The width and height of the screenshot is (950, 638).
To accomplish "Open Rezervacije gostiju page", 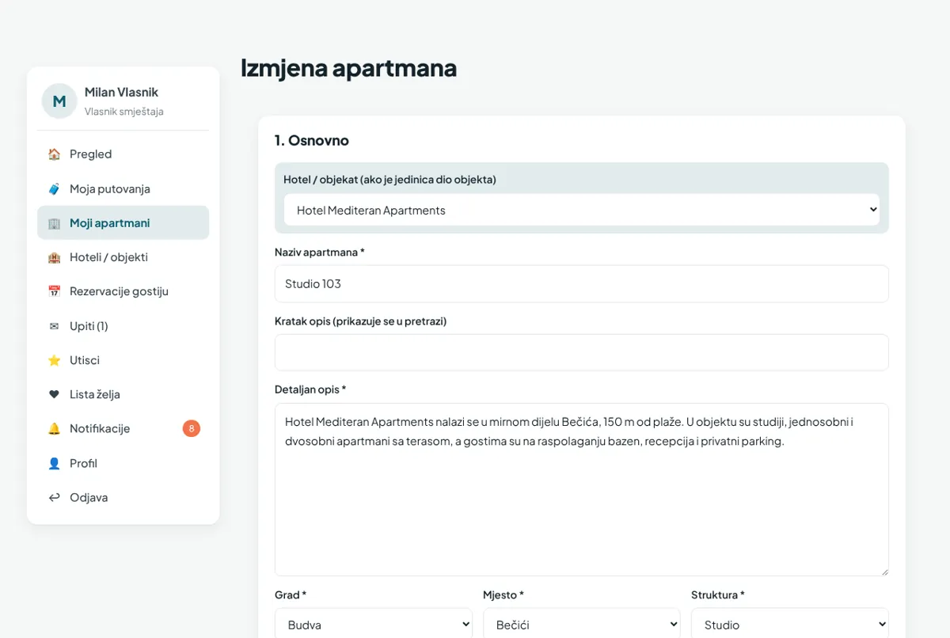I will point(123,291).
